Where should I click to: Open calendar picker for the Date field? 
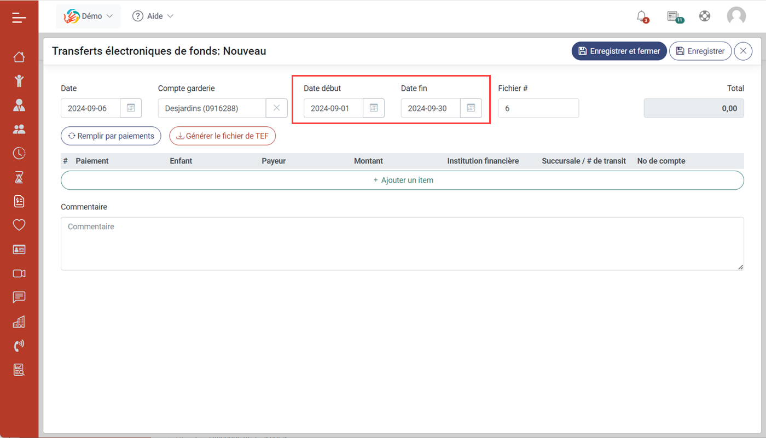131,108
